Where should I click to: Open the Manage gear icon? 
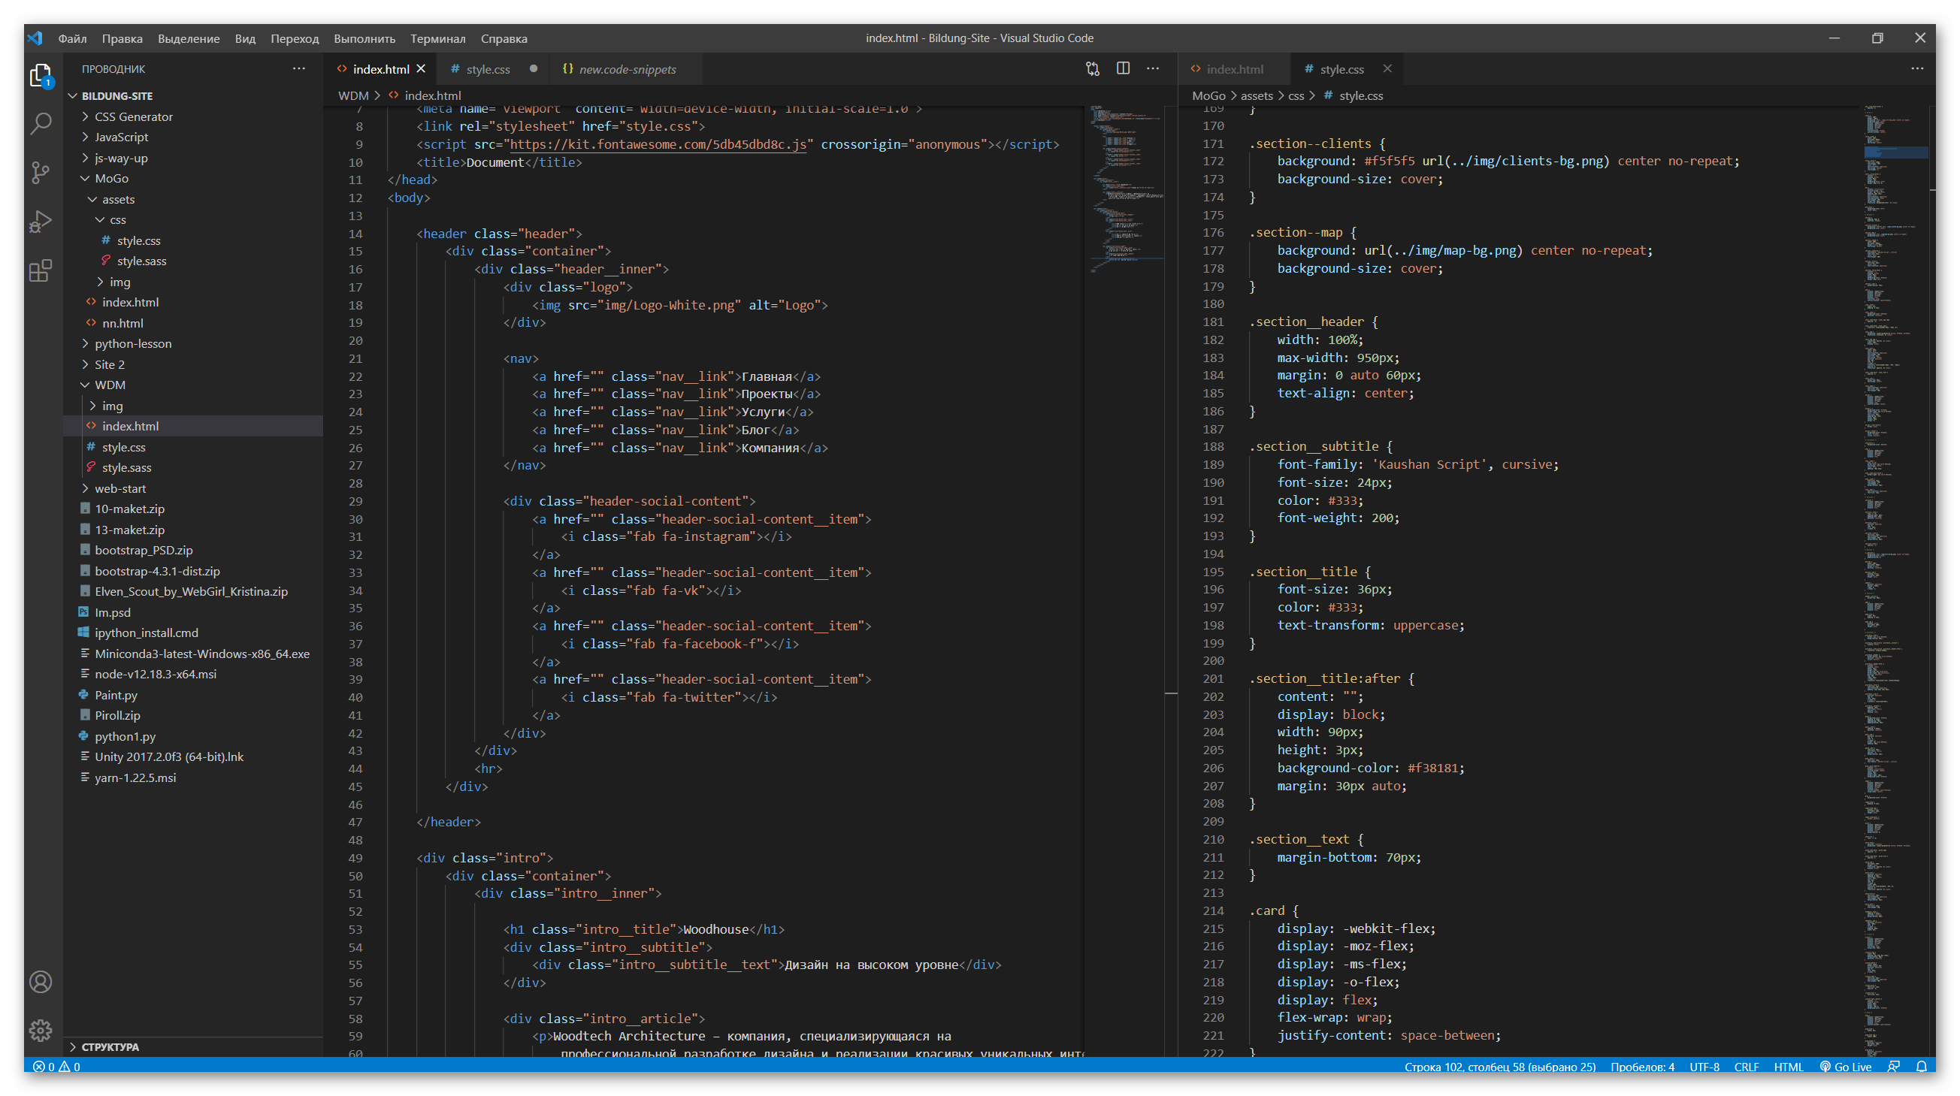click(x=41, y=1030)
